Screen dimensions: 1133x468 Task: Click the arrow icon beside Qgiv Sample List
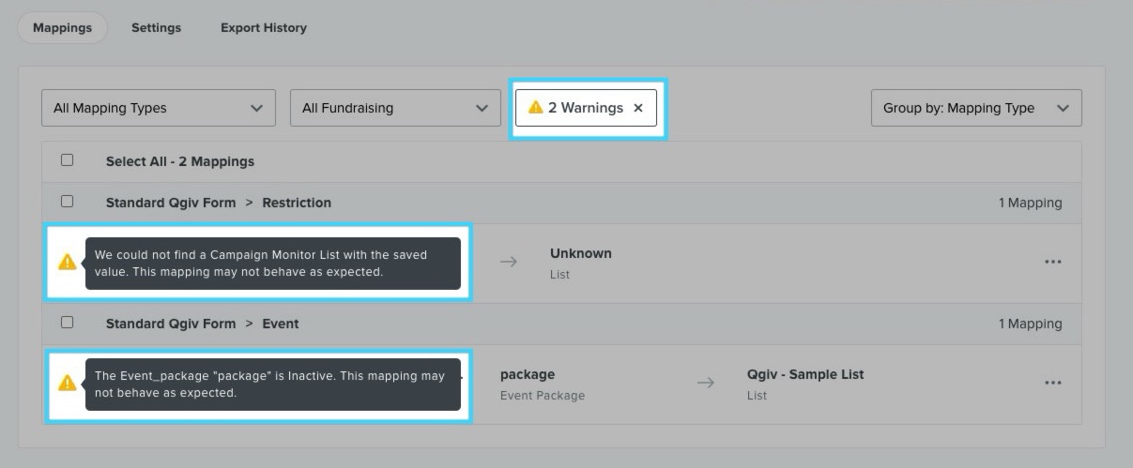point(705,383)
